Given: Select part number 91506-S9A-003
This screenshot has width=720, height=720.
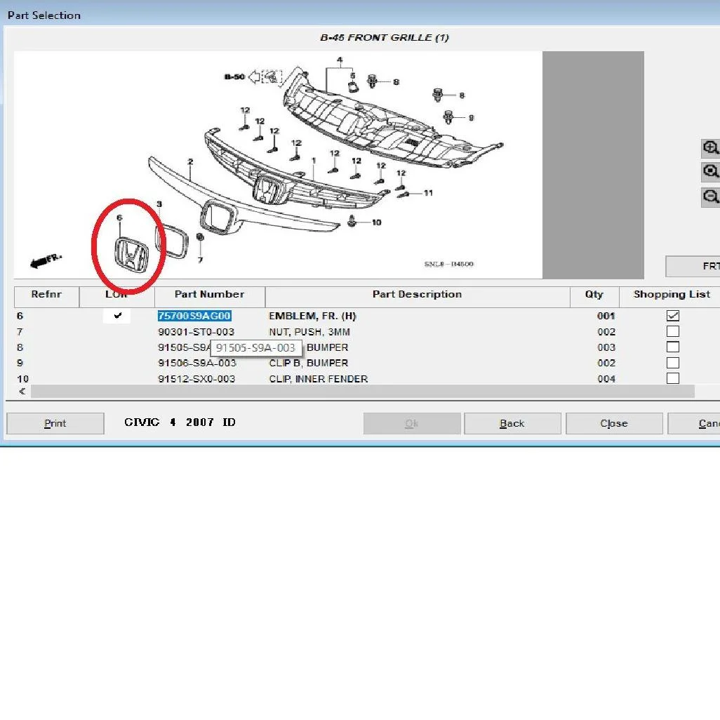Looking at the screenshot, I should coord(197,363).
